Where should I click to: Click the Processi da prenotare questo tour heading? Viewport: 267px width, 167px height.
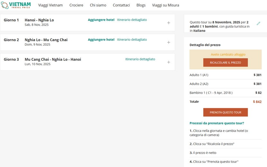coord(216,123)
